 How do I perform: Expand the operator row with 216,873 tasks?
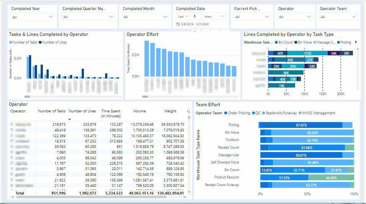pos(11,125)
